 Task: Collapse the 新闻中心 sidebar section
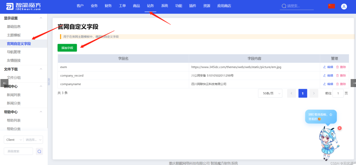click(x=41, y=86)
